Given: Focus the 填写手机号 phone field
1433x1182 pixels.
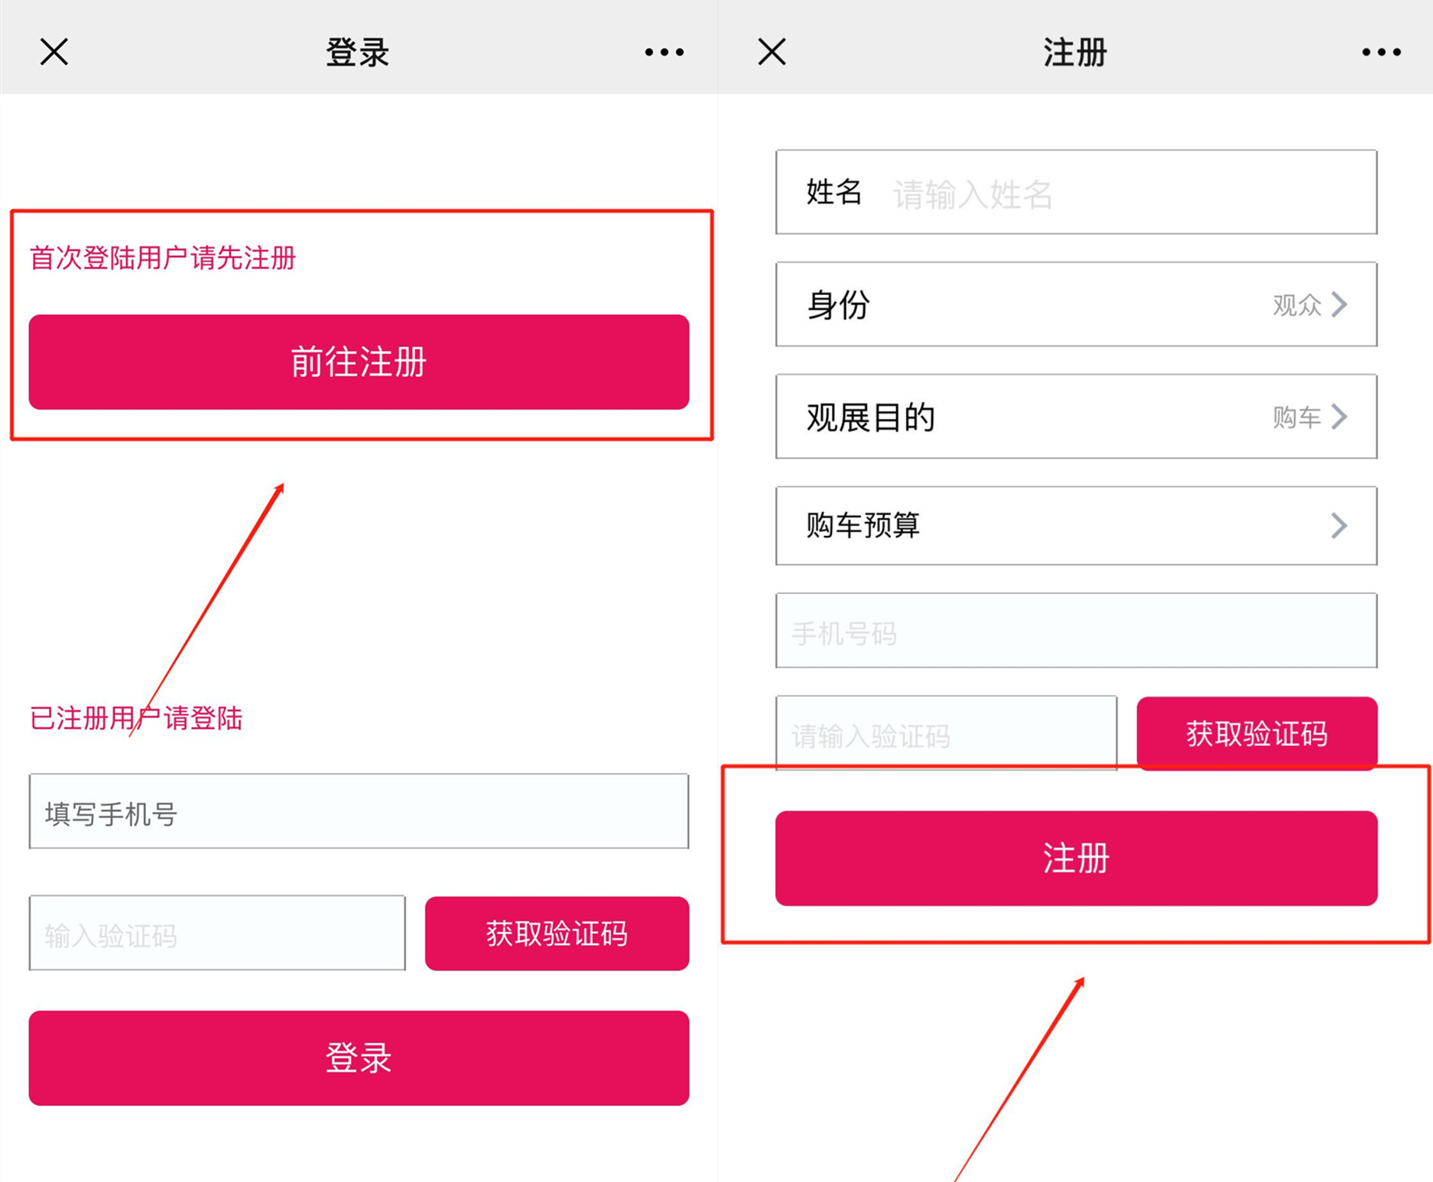Looking at the screenshot, I should point(359,812).
